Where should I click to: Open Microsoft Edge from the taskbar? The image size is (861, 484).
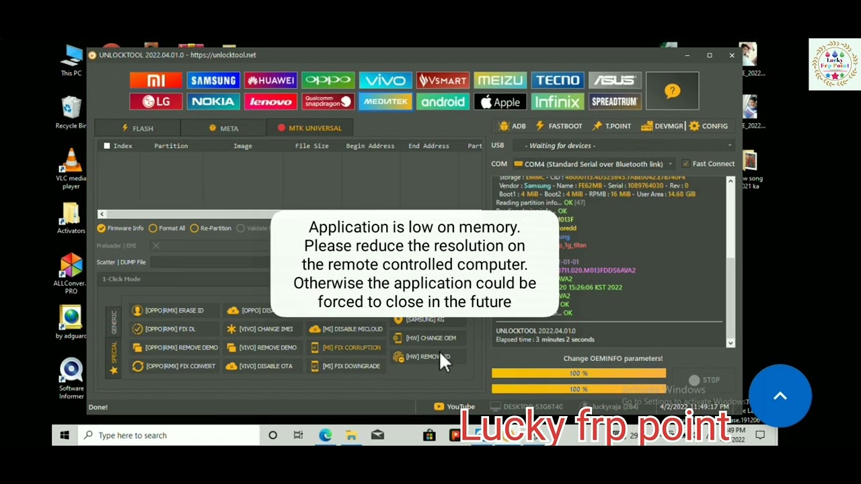(x=325, y=436)
